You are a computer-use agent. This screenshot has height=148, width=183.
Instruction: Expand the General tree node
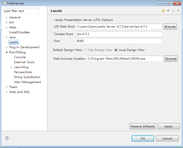[7, 17]
